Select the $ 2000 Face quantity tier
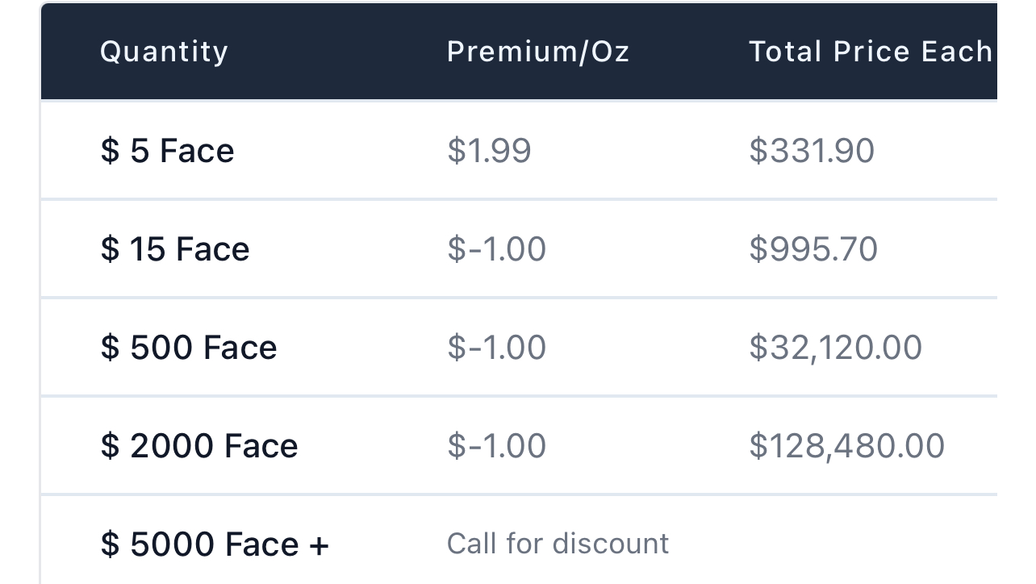This screenshot has width=1036, height=584. coord(198,446)
